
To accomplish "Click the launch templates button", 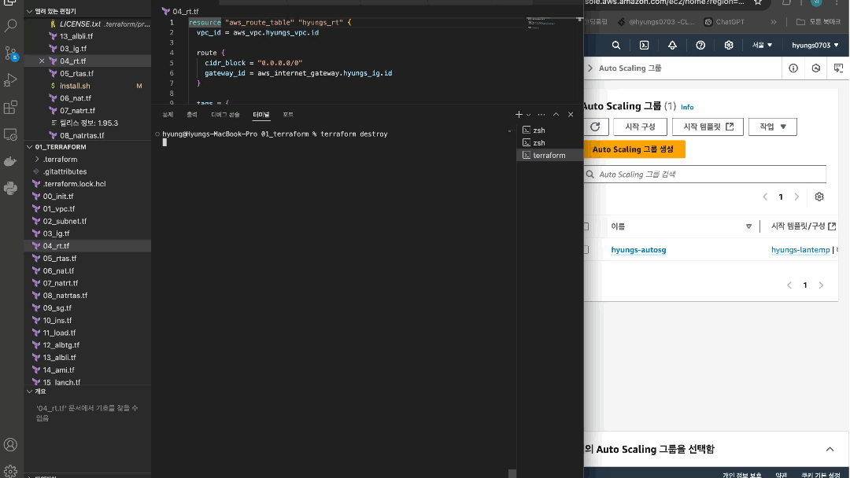I will tap(708, 127).
